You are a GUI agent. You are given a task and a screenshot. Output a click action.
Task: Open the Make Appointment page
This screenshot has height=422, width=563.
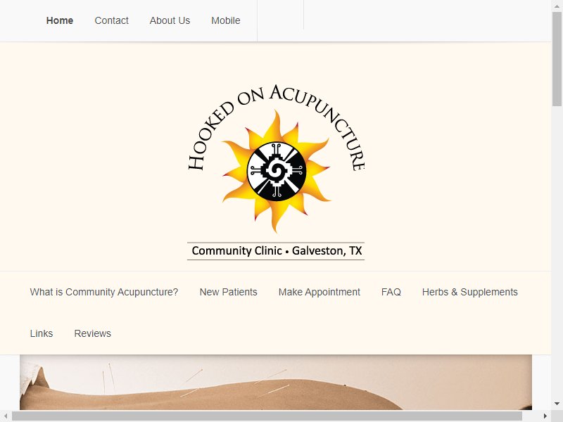point(320,292)
